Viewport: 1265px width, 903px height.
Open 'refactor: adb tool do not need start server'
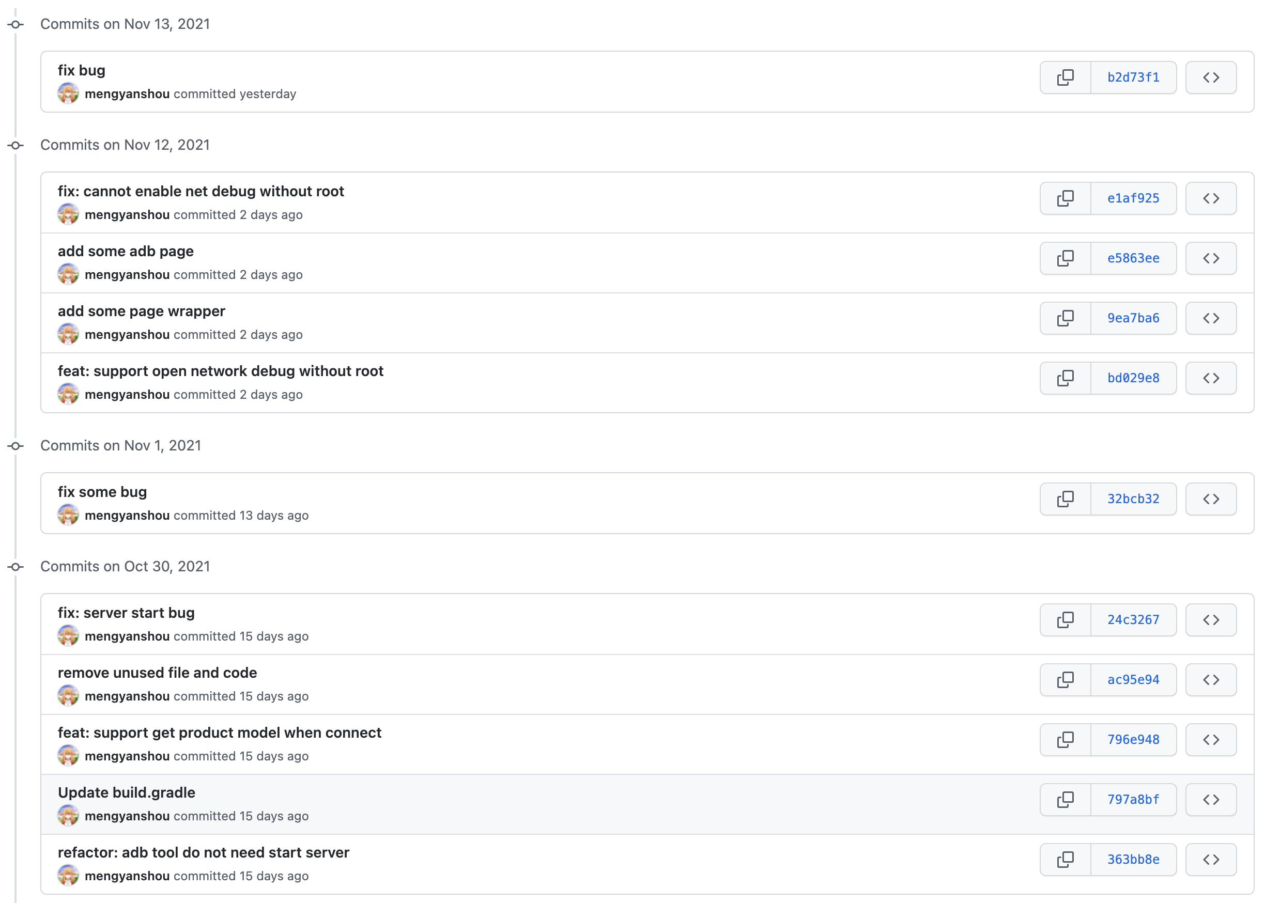pyautogui.click(x=203, y=852)
